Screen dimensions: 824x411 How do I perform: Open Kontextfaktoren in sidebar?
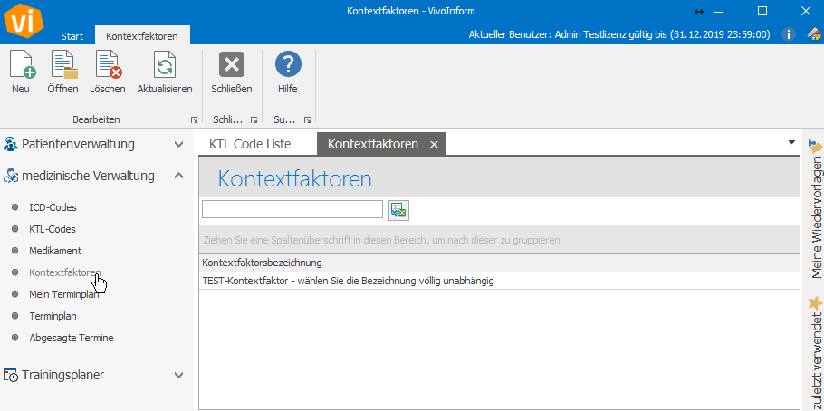[65, 272]
